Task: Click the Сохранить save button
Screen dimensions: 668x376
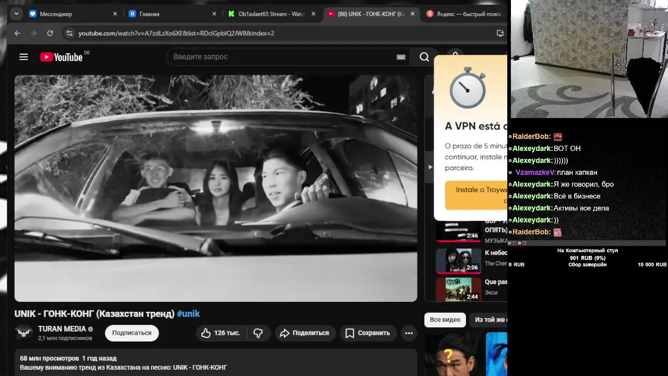Action: (368, 333)
